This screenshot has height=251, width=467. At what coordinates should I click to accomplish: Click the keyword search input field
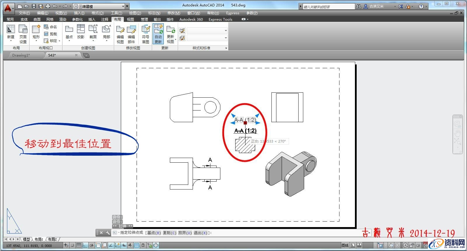(x=328, y=6)
